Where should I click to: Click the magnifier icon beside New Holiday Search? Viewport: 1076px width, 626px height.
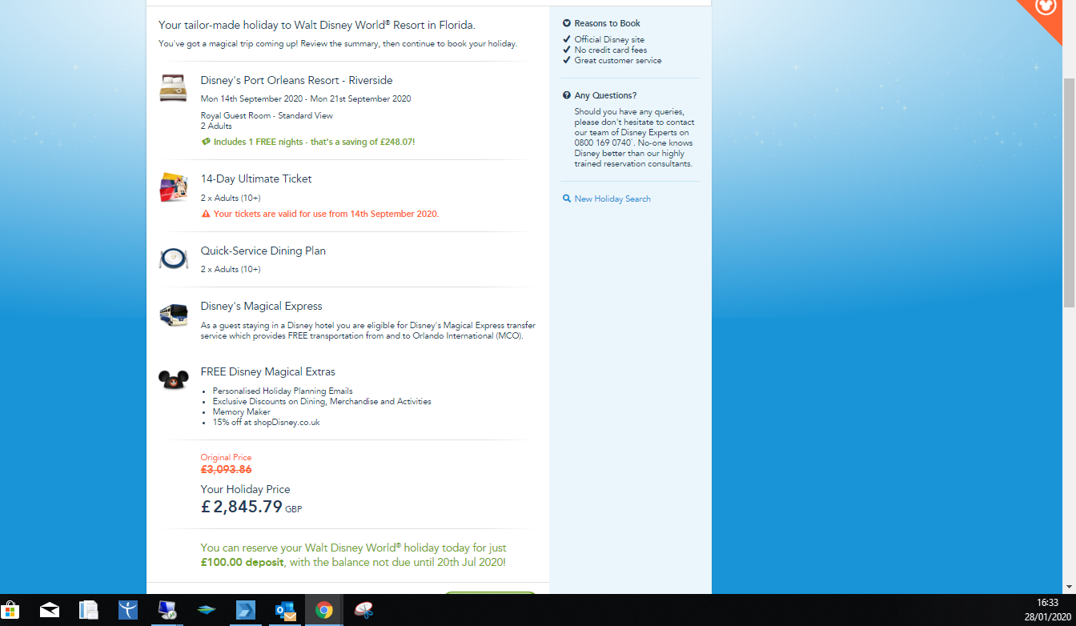(567, 199)
